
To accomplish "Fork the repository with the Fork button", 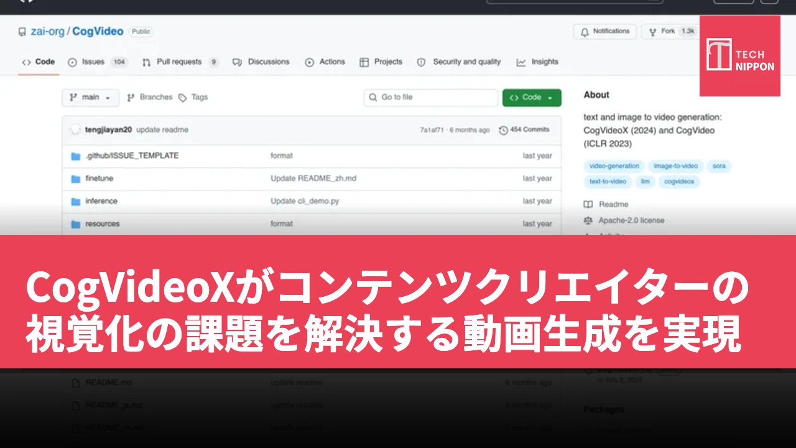I will coord(670,31).
